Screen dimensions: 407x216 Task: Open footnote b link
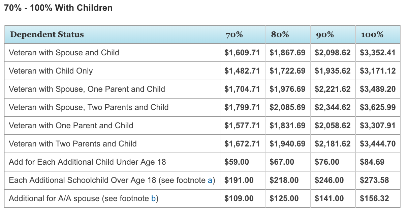pos(154,198)
